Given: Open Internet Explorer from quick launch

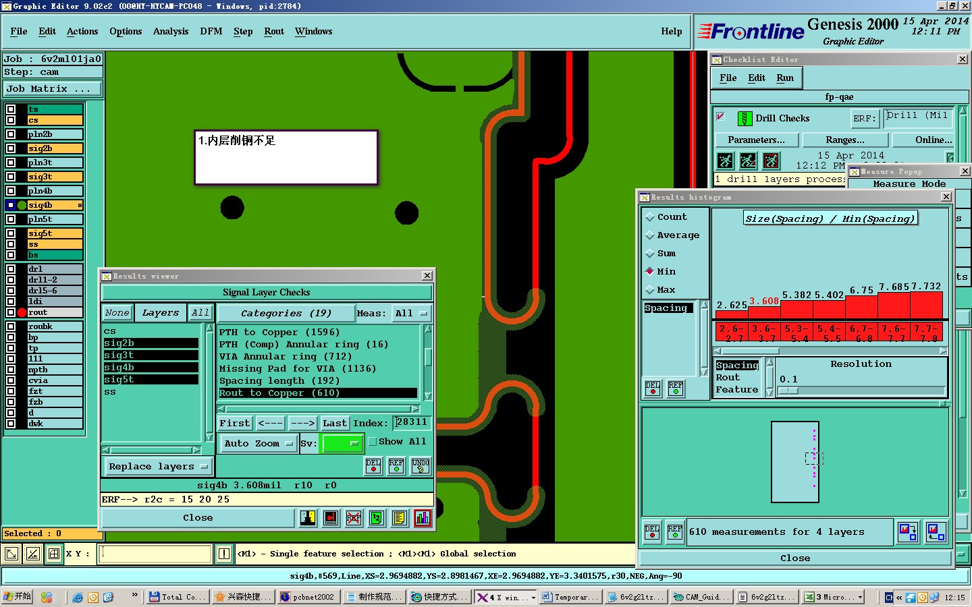Looking at the screenshot, I should 78,598.
